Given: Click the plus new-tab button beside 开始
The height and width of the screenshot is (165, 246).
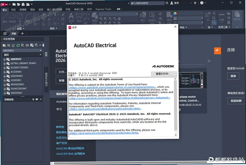Looking at the screenshot, I should tap(22, 33).
